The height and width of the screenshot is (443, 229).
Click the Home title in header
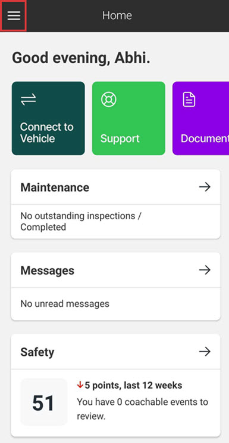click(x=117, y=16)
